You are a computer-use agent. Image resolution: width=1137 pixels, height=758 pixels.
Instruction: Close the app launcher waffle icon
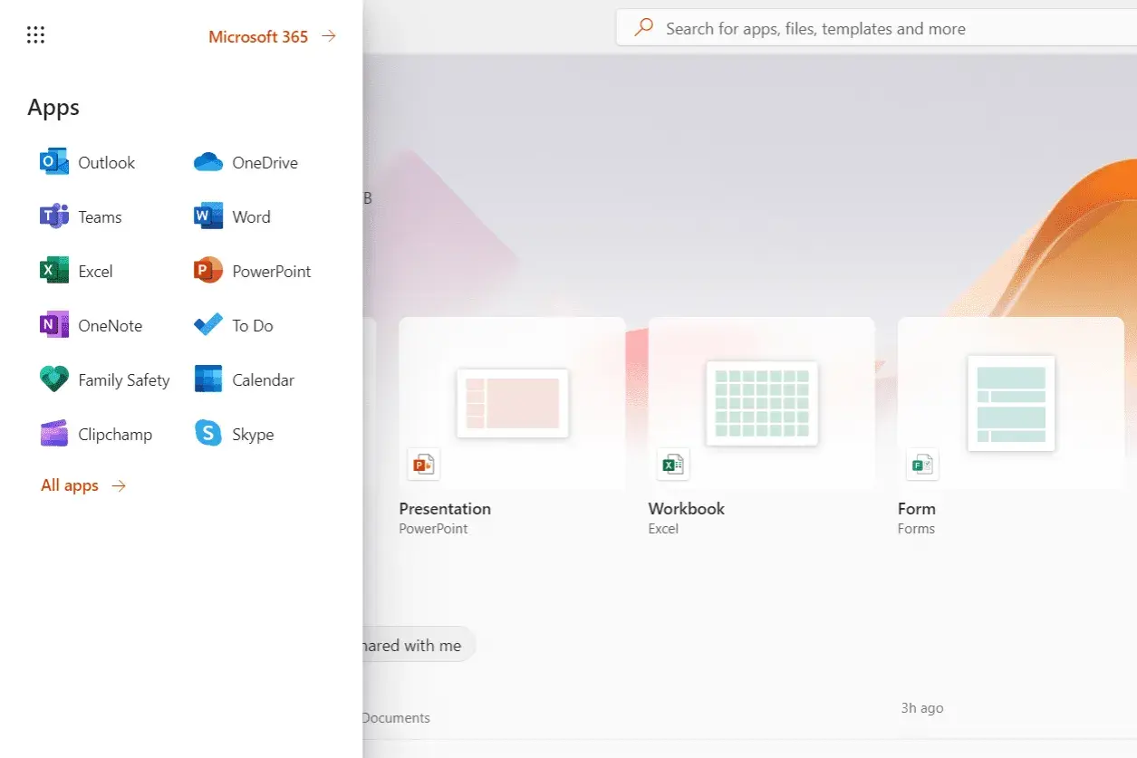coord(35,35)
